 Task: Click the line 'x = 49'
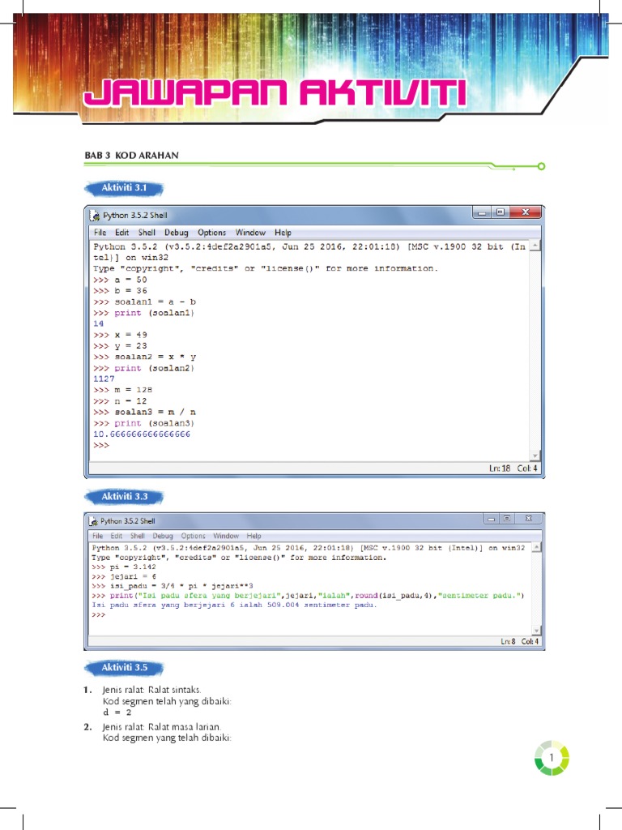coord(130,335)
